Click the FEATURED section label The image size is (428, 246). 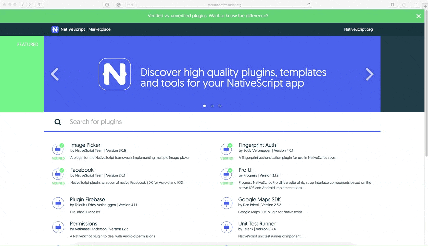(x=28, y=44)
